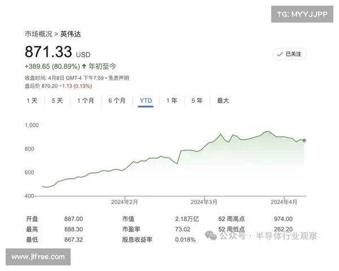
Task: Click the WeChat logo in the watermark
Action: point(211,235)
